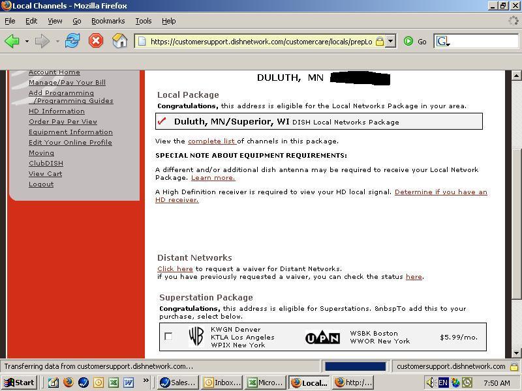
Task: Click the page scrollbar up arrow
Action: 515,76
